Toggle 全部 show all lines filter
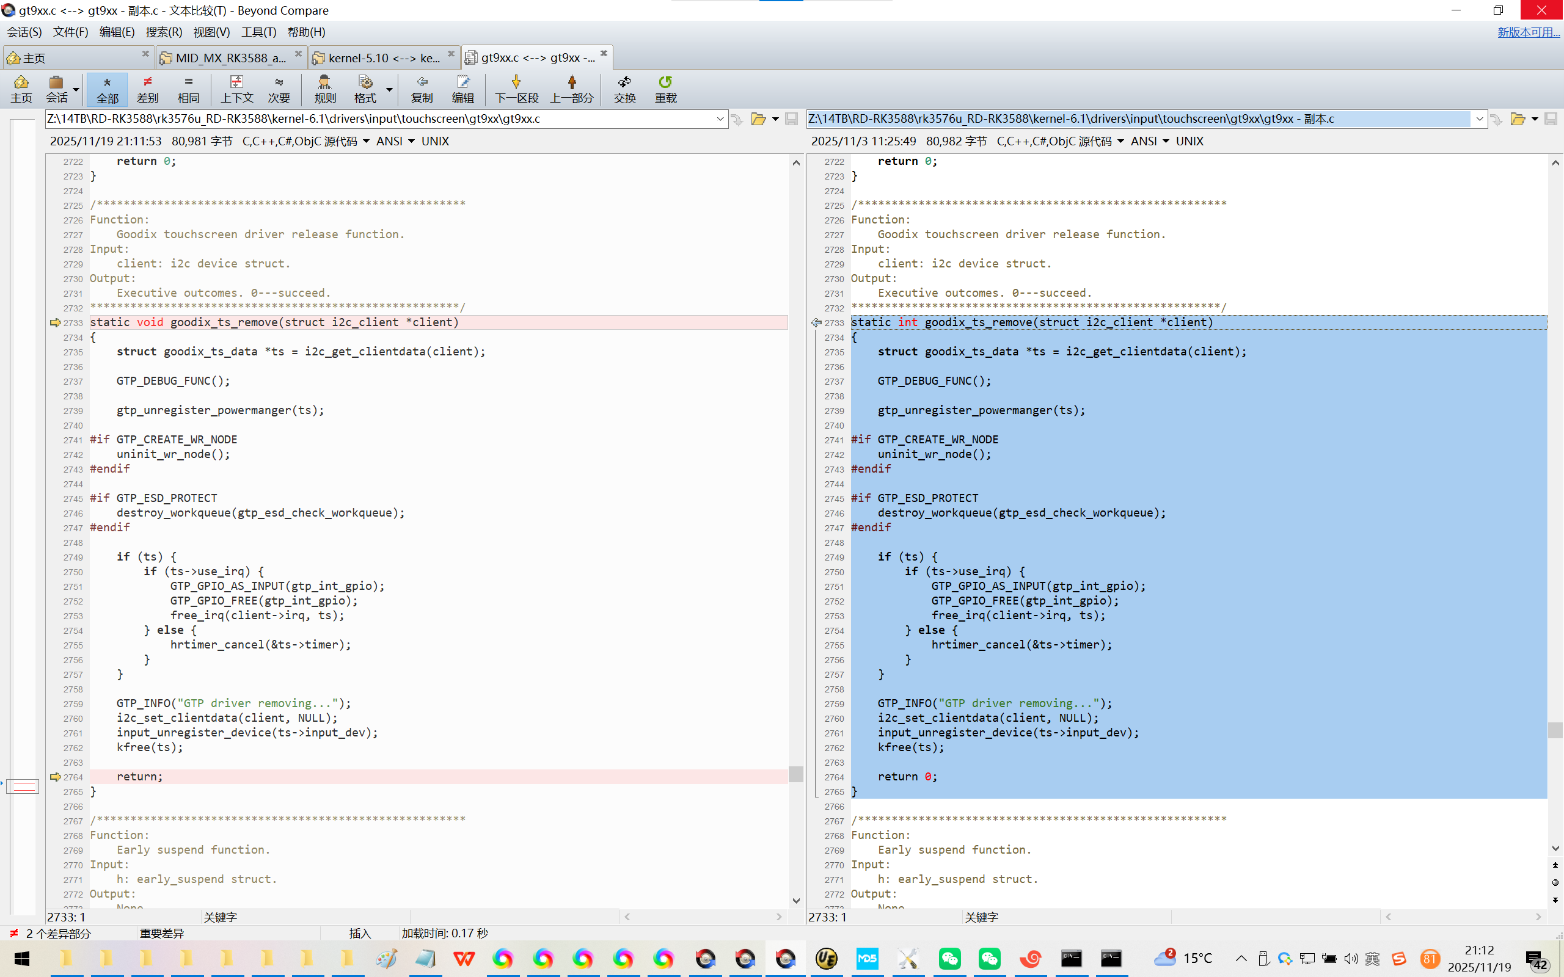The height and width of the screenshot is (977, 1564). pyautogui.click(x=108, y=89)
